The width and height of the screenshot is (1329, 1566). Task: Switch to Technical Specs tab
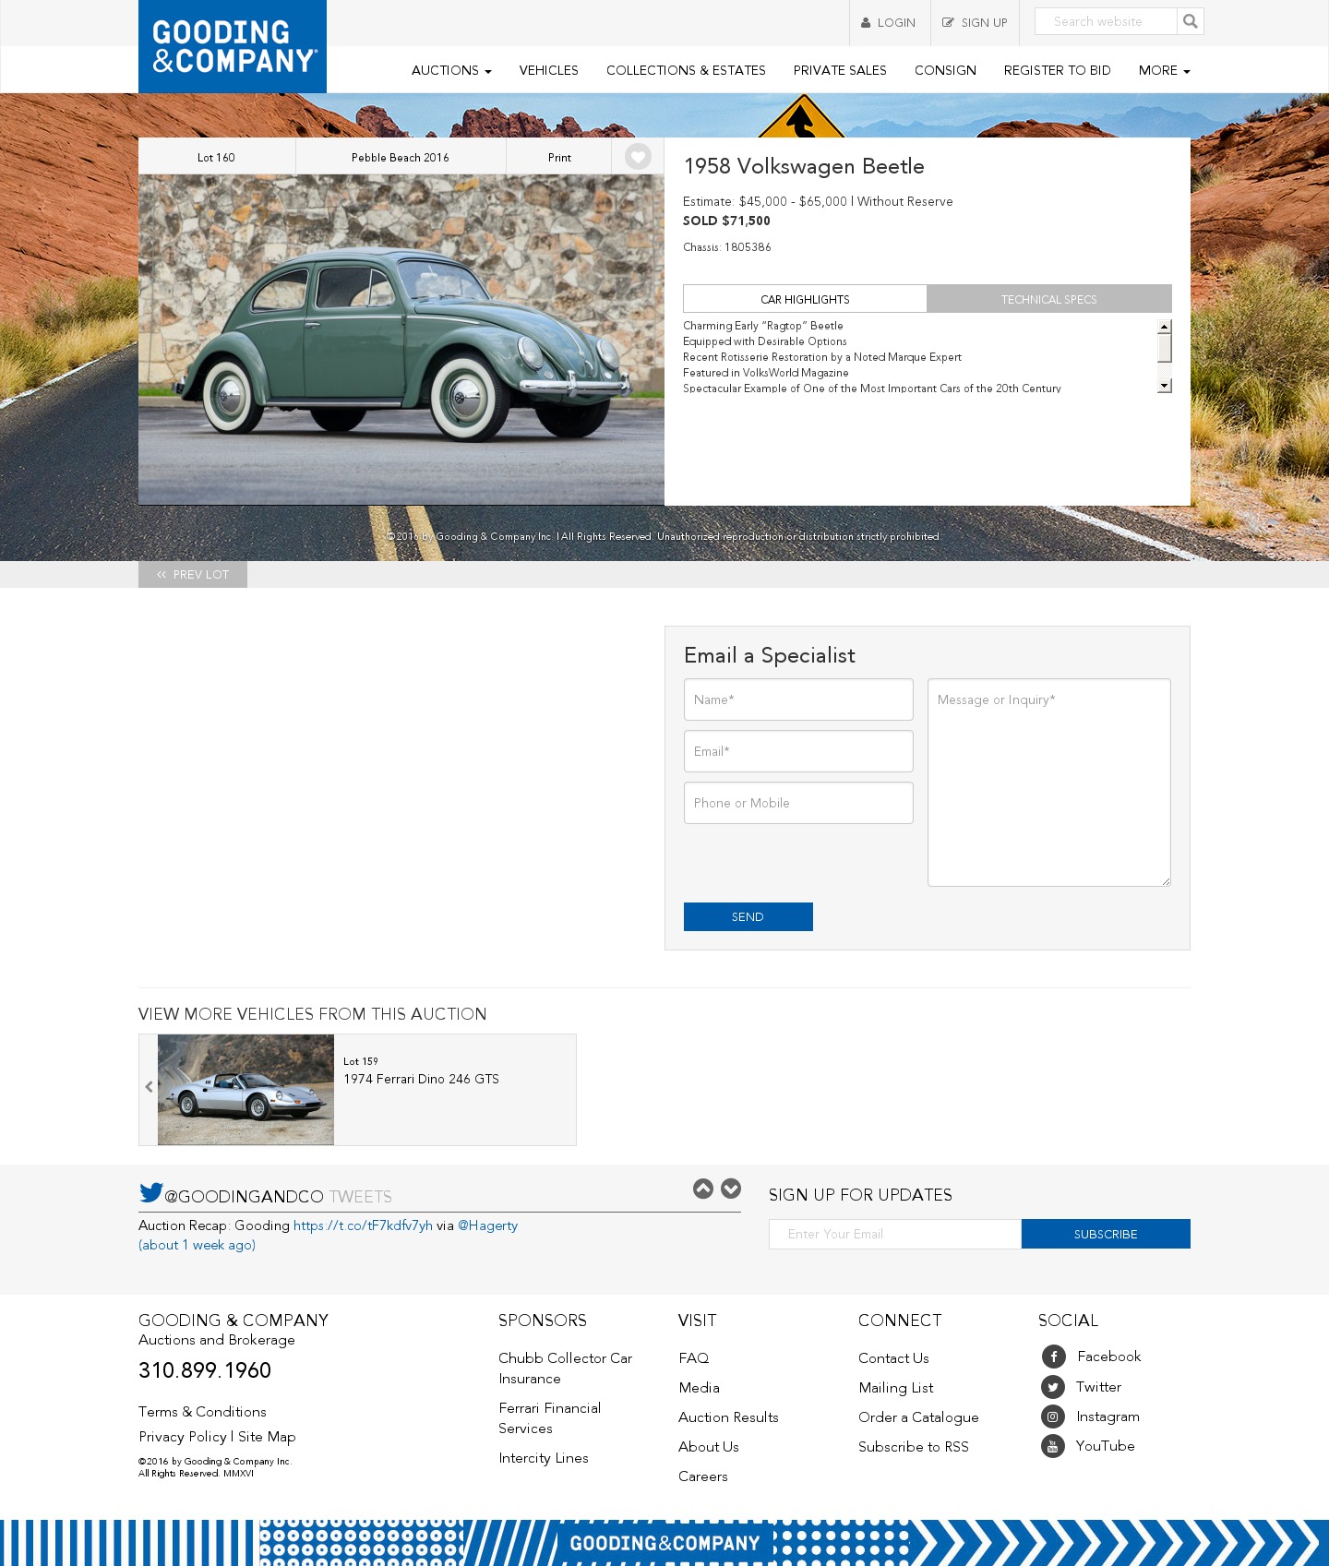pyautogui.click(x=1049, y=299)
